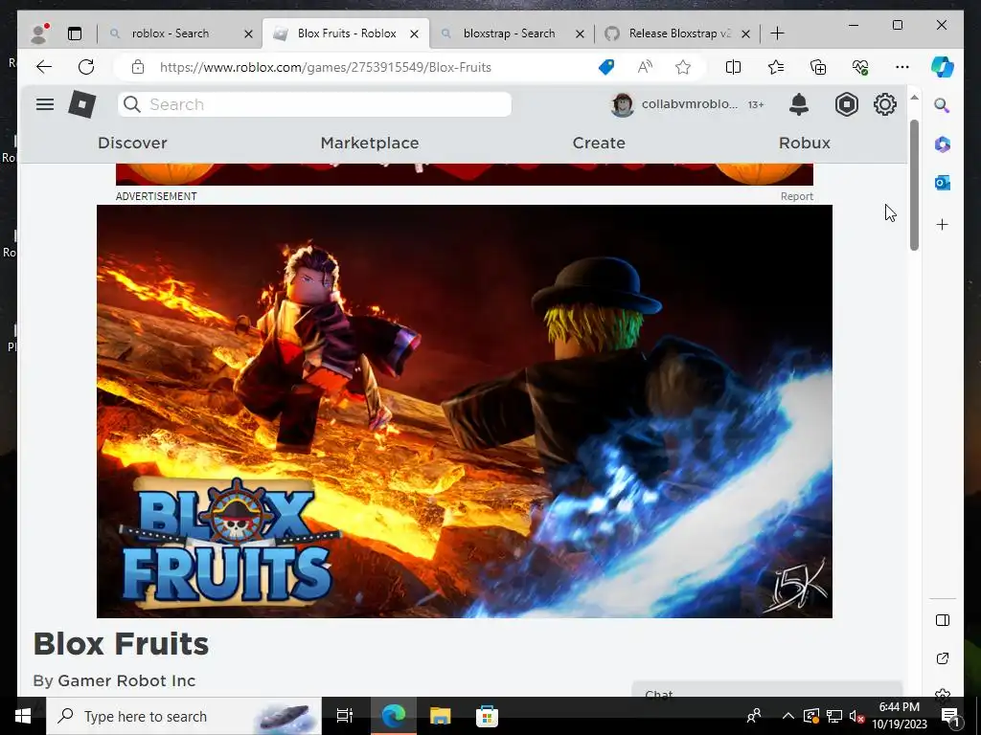Close the Blox Fruits - Roblox tab
Screen dimensions: 981x735
click(x=414, y=33)
